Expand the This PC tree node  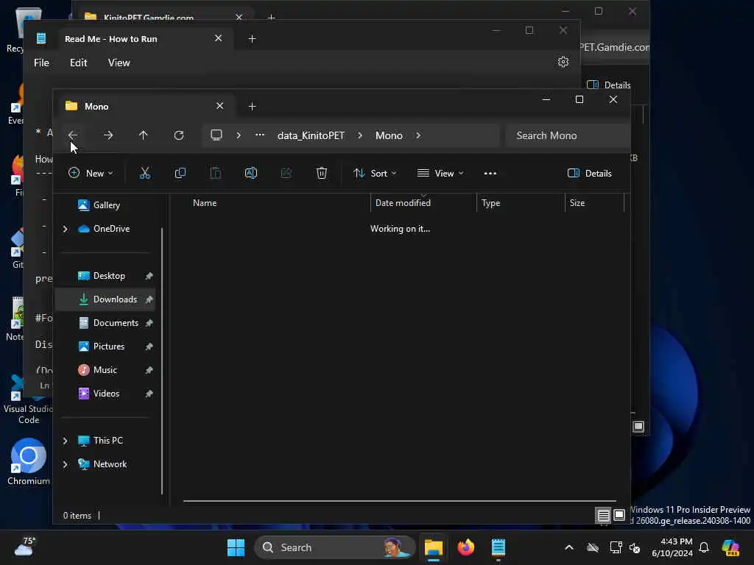click(x=66, y=441)
